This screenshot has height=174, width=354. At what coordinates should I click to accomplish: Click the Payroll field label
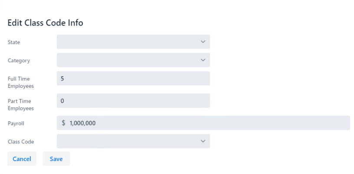(x=16, y=123)
